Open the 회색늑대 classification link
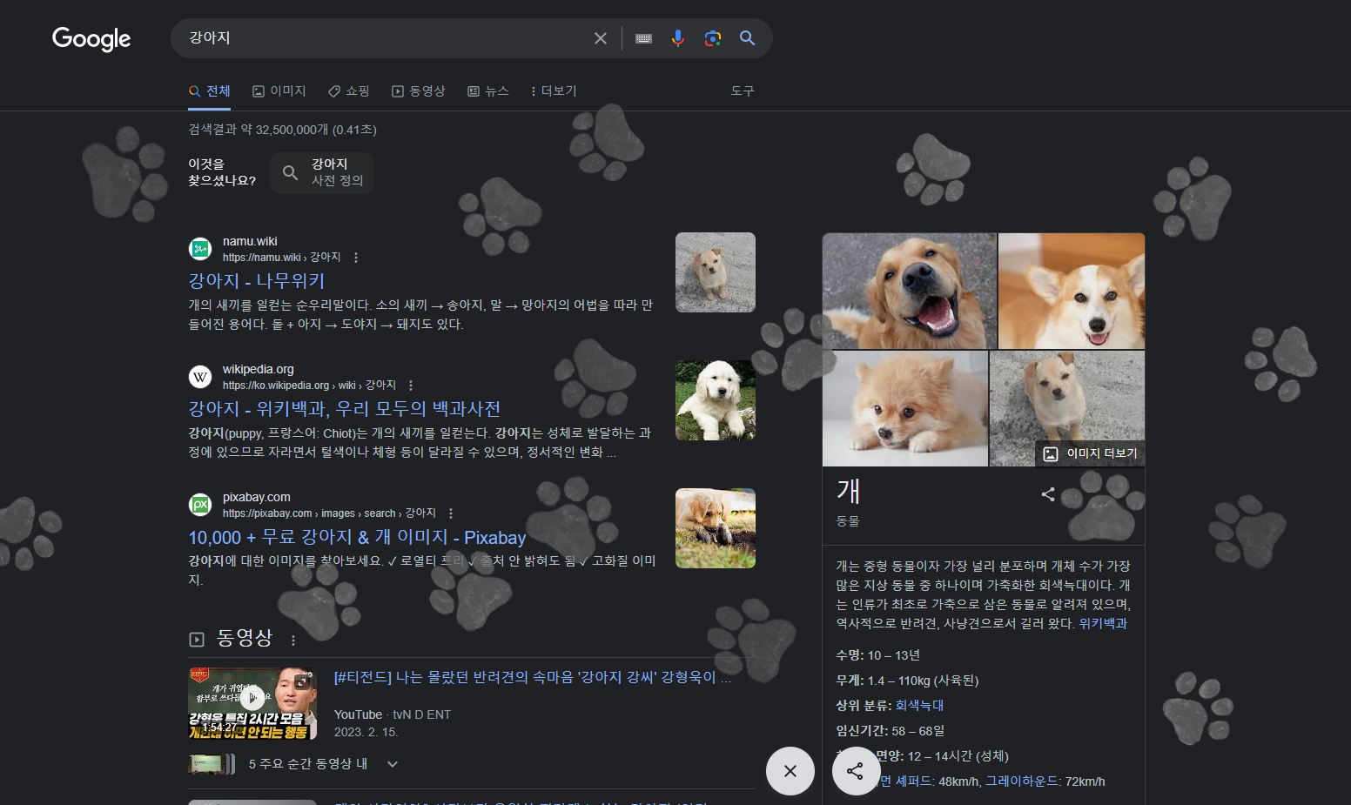 919,706
